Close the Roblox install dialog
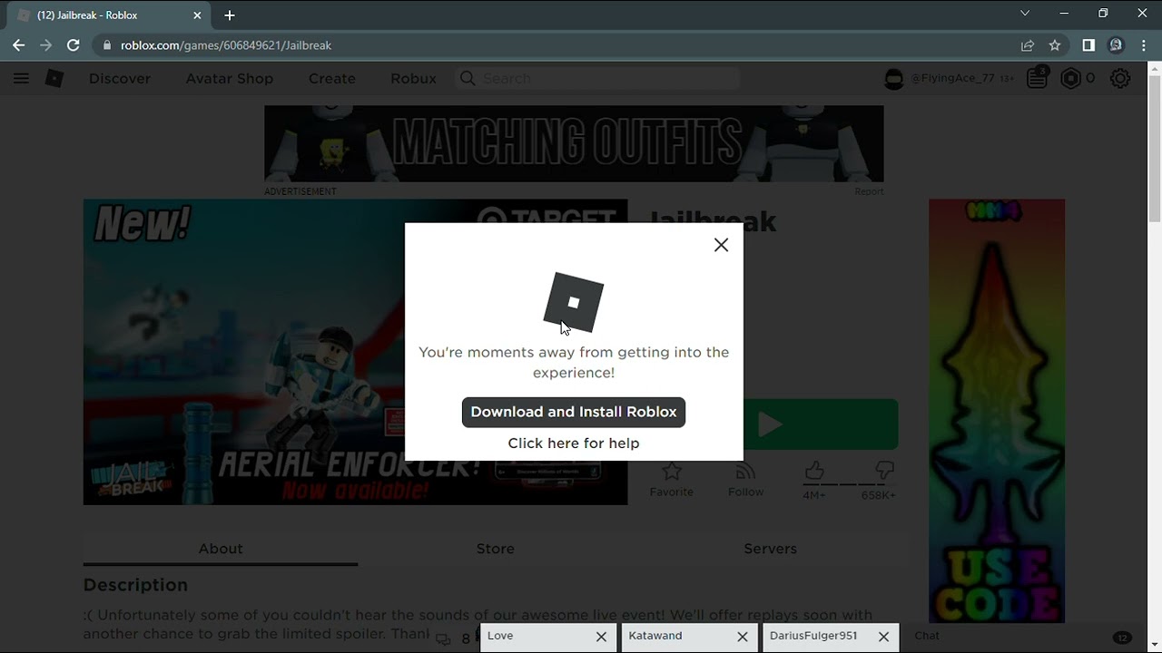The width and height of the screenshot is (1162, 653). (x=721, y=245)
